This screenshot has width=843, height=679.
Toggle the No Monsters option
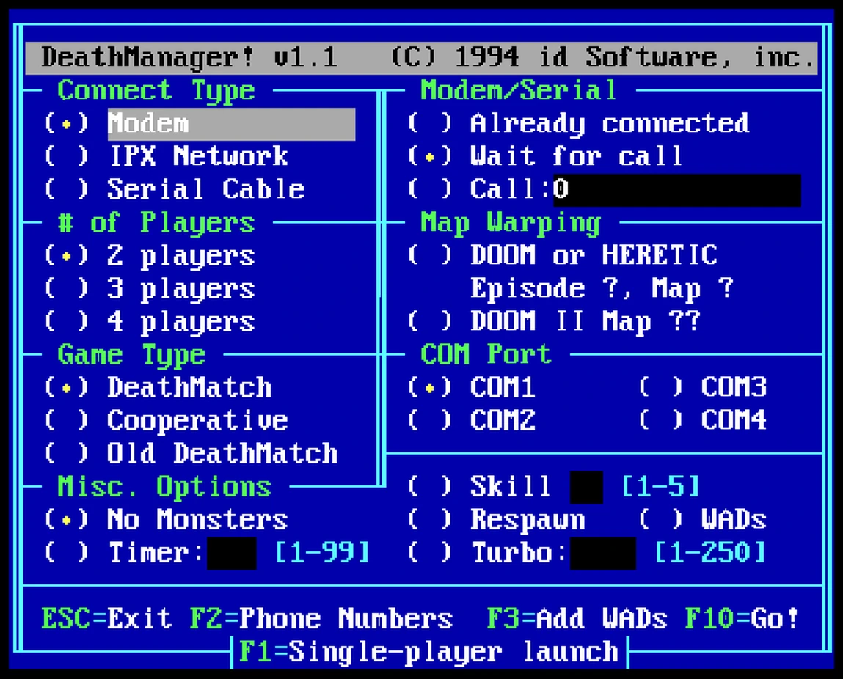[167, 520]
